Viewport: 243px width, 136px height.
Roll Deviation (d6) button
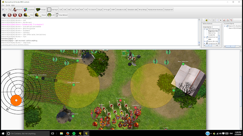(133, 9)
